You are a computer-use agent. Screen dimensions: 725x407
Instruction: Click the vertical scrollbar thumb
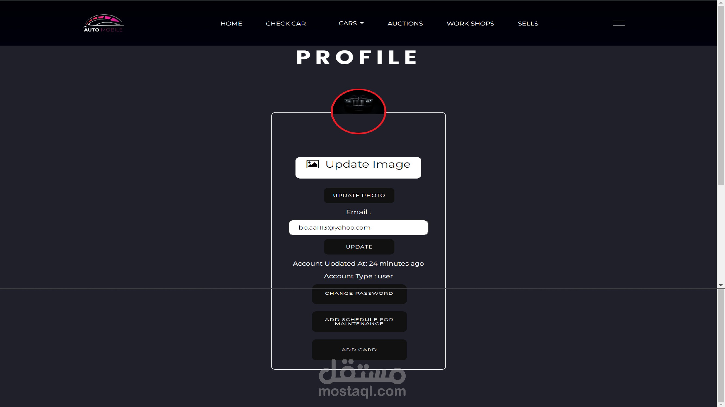click(x=721, y=96)
